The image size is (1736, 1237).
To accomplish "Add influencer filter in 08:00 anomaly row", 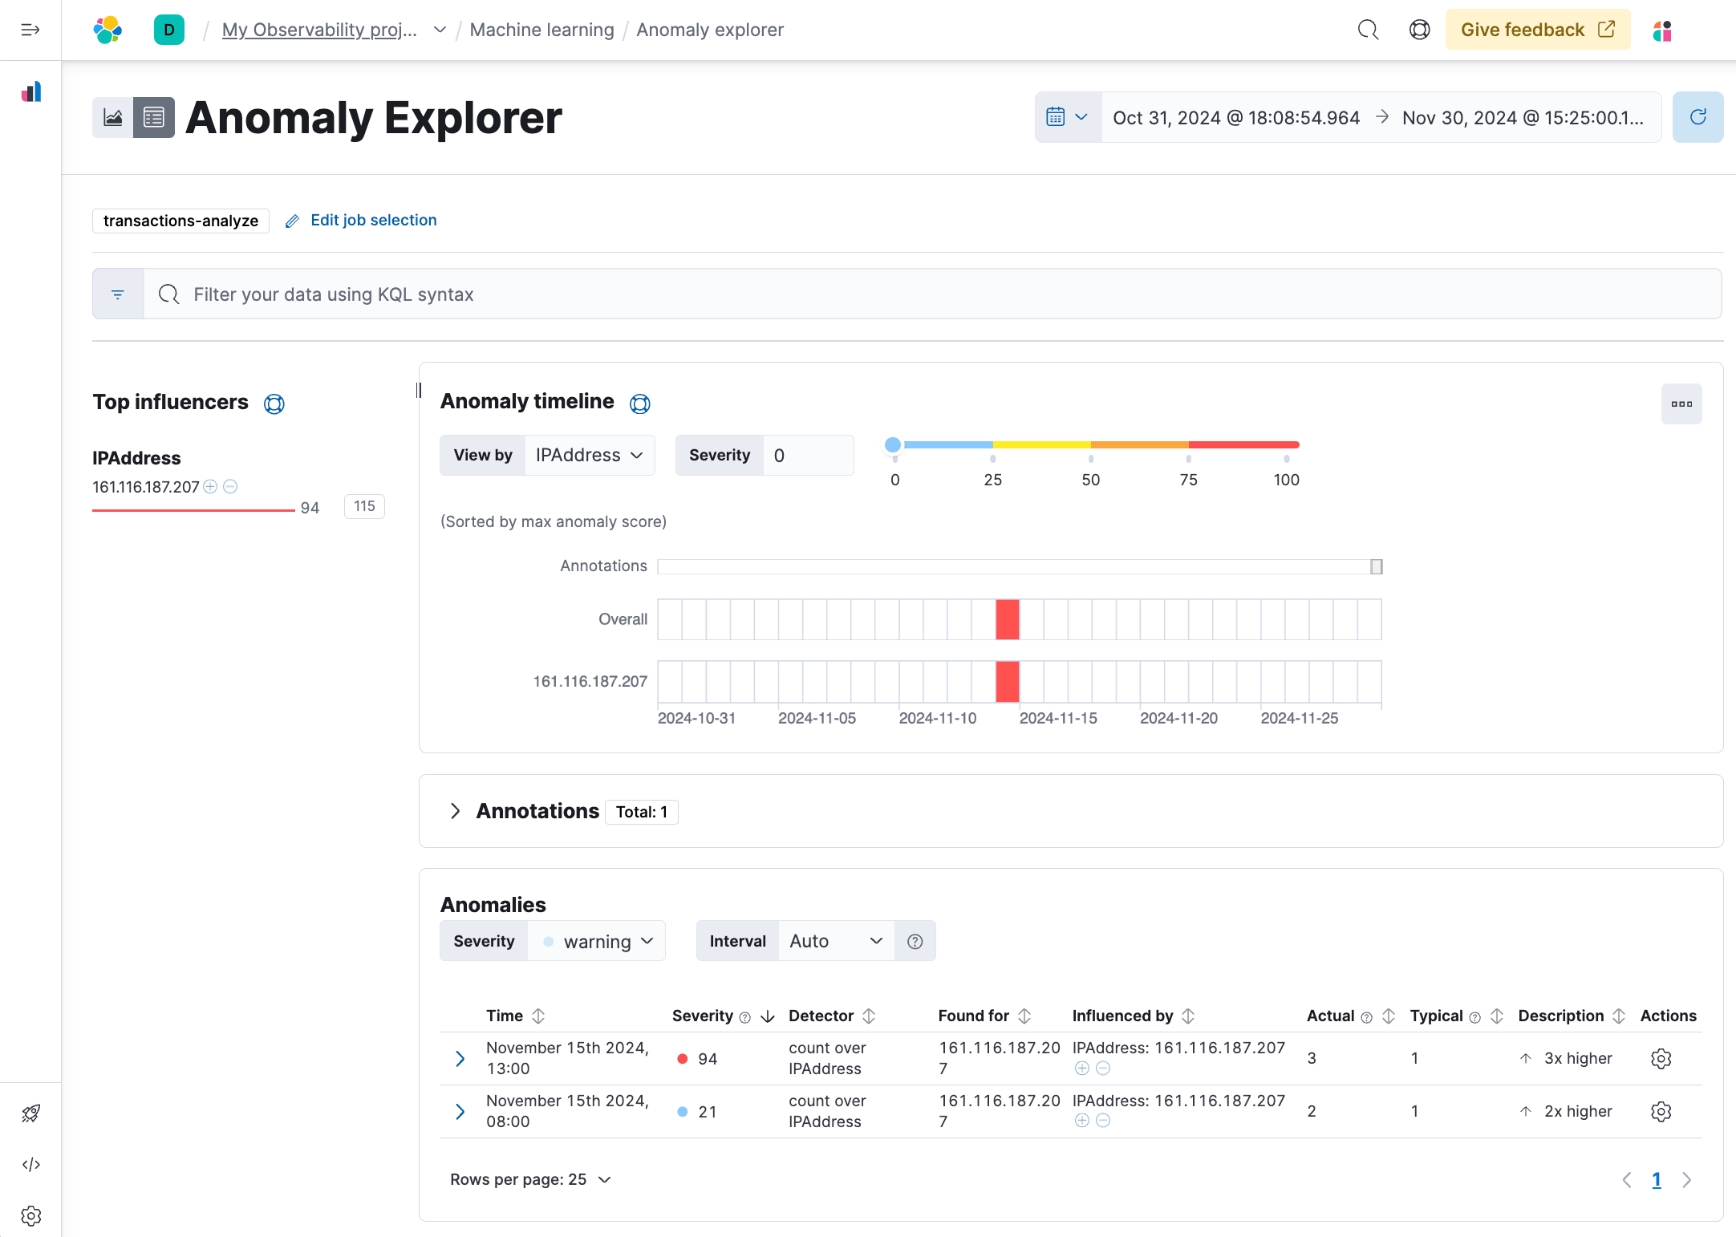I will (1081, 1120).
